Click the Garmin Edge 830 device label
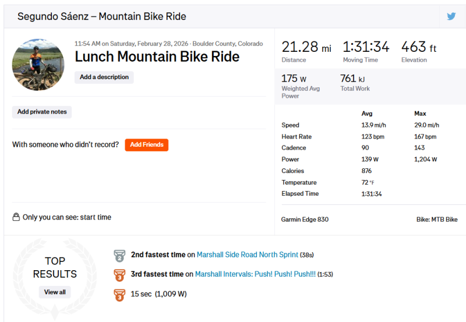The height and width of the screenshot is (322, 466). tap(305, 220)
